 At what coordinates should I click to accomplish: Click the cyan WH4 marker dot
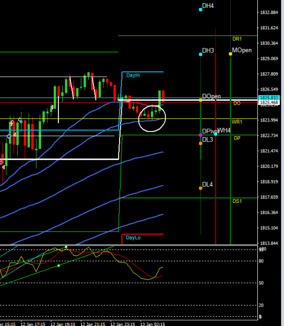(x=216, y=134)
